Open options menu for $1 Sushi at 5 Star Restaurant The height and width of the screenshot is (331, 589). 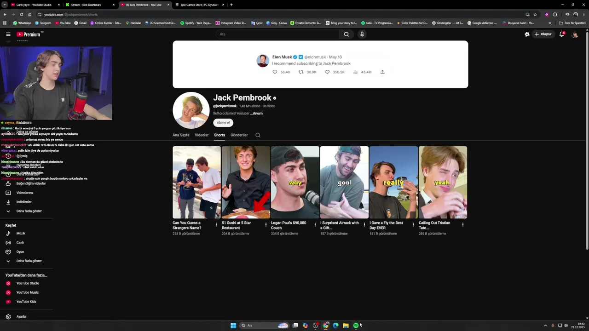click(x=266, y=225)
